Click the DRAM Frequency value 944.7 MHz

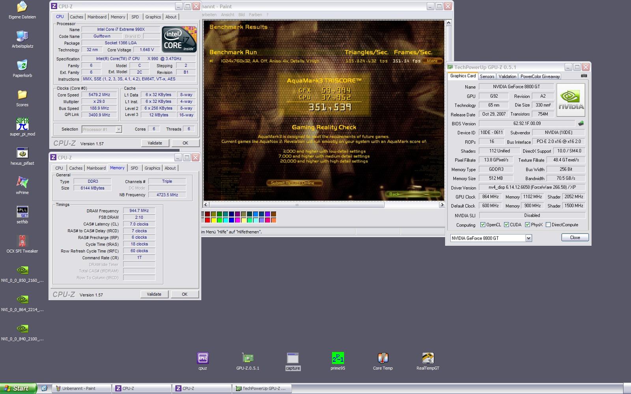[139, 211]
